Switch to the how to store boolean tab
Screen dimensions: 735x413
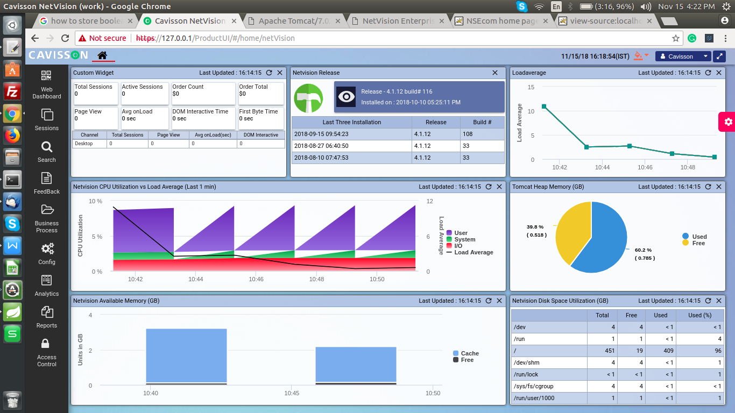pyautogui.click(x=87, y=21)
